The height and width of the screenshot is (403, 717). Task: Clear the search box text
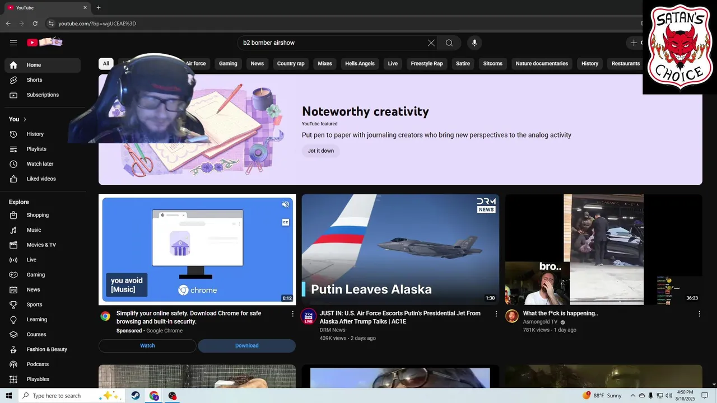431,43
